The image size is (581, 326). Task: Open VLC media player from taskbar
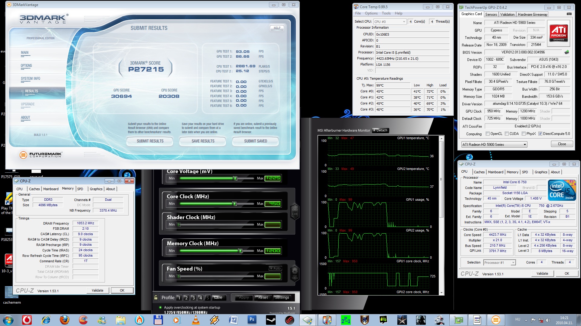coord(195,320)
